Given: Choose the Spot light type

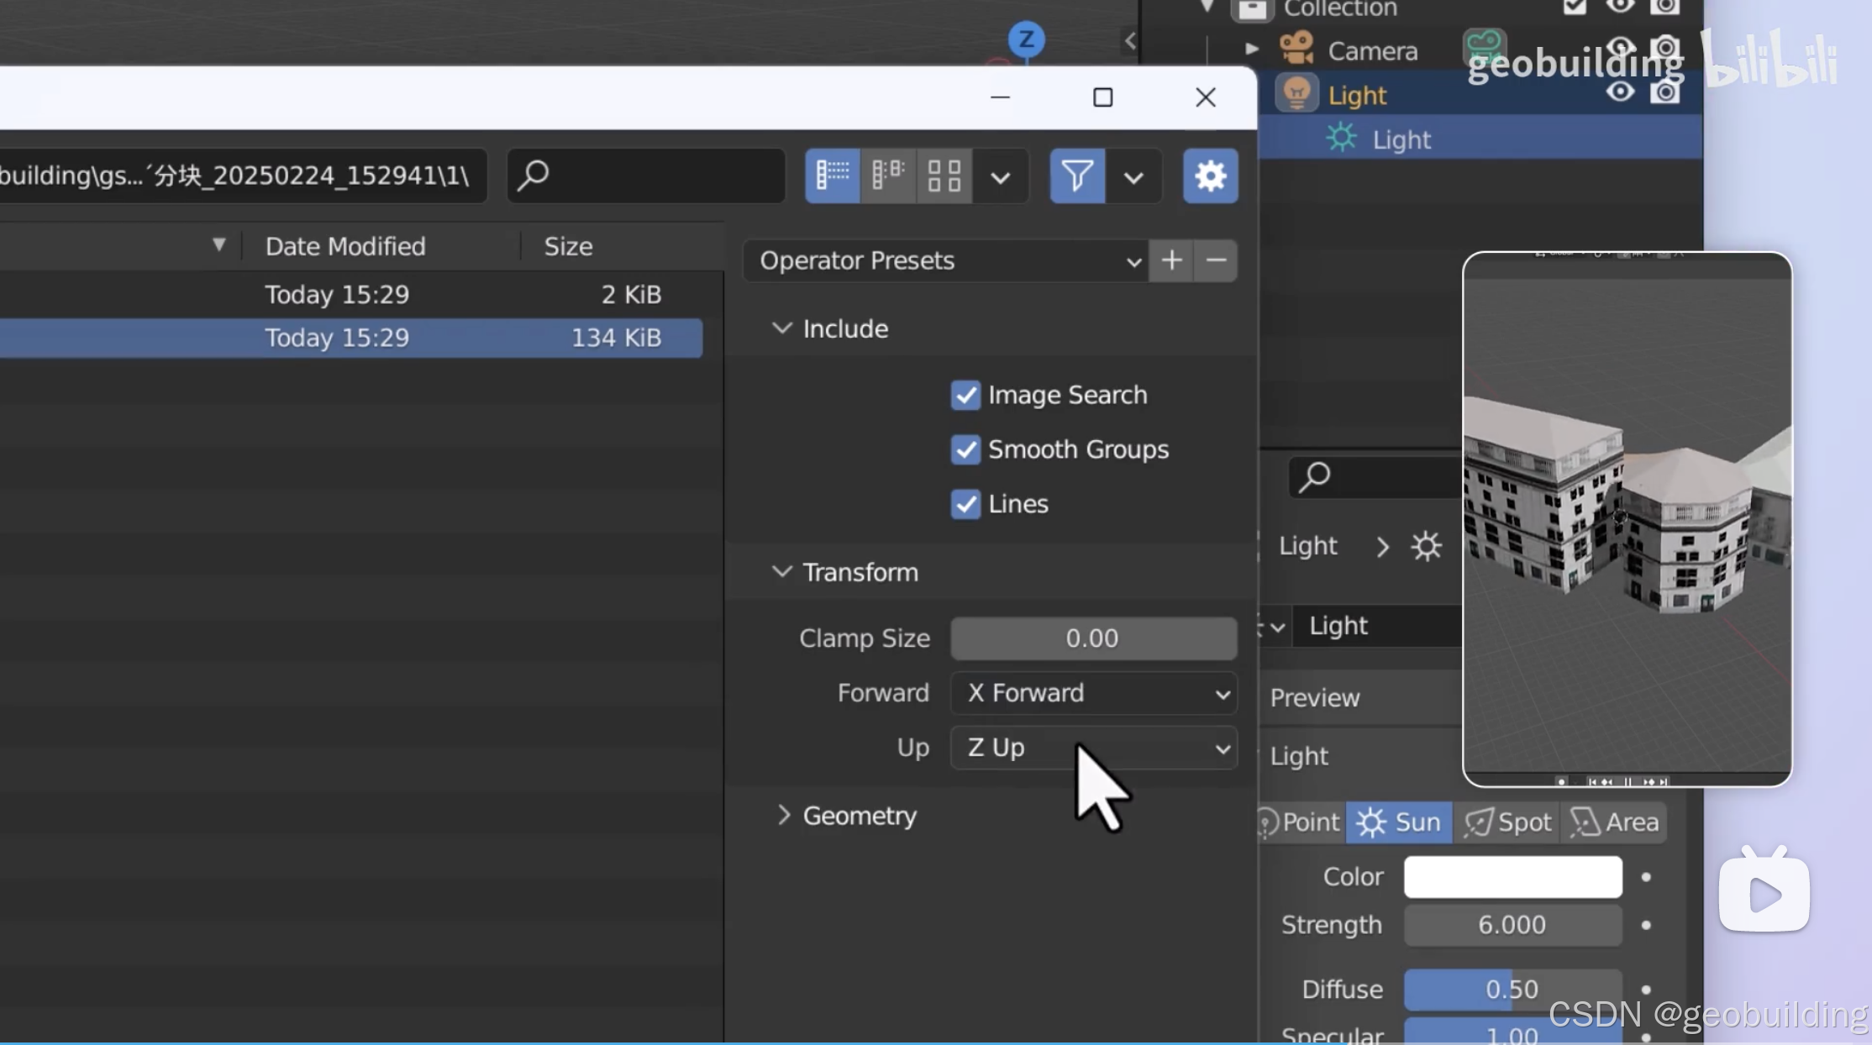Looking at the screenshot, I should click(x=1507, y=822).
